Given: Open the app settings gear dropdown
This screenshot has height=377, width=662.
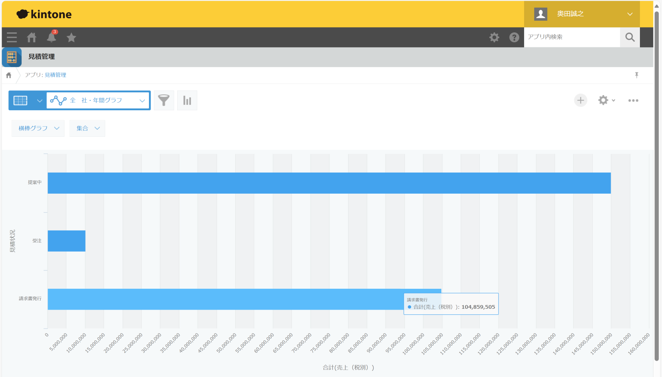Looking at the screenshot, I should (x=606, y=100).
